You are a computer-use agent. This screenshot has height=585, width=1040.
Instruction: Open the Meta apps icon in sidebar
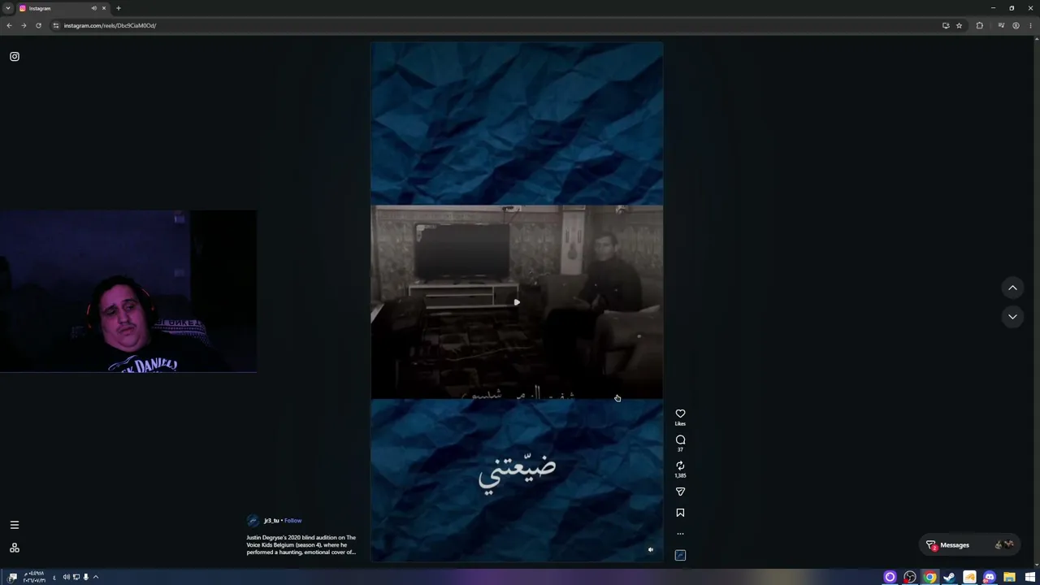click(x=15, y=548)
